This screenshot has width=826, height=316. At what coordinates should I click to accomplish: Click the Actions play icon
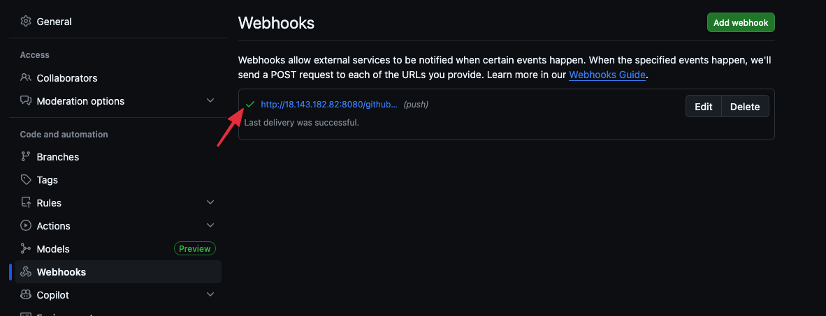26,226
